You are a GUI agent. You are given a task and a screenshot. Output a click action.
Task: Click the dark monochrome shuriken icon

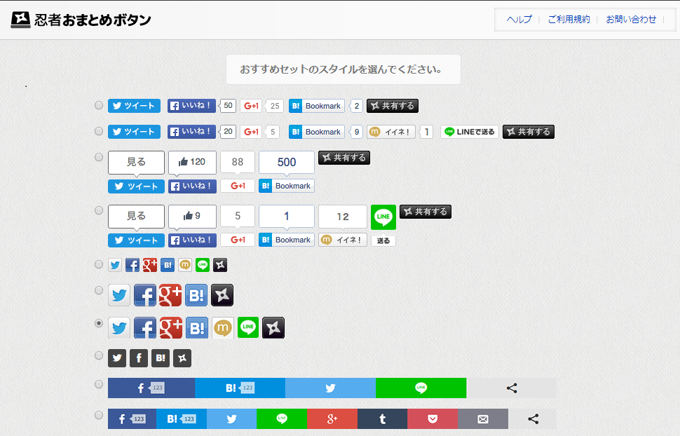click(182, 358)
